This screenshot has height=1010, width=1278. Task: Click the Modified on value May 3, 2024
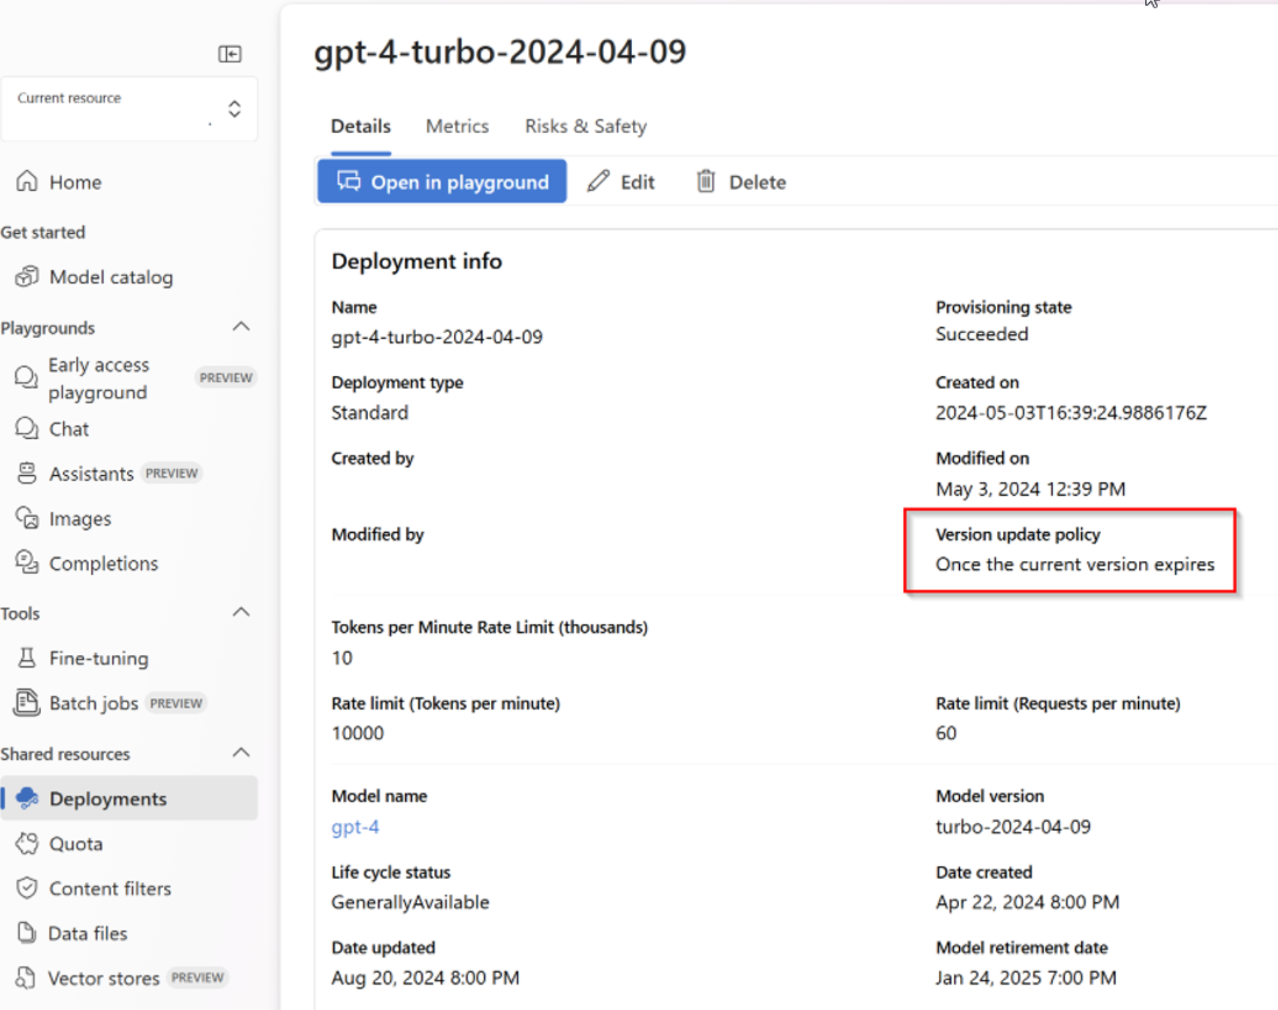[1030, 488]
